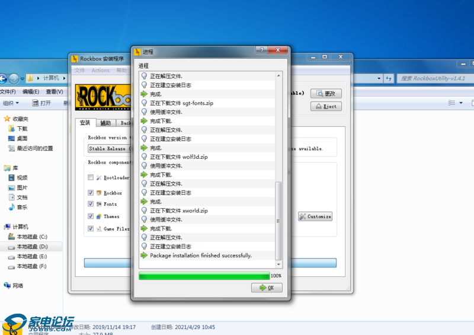The height and width of the screenshot is (335, 474).
Task: Toggle the Fonts checkbox
Action: pos(91,204)
